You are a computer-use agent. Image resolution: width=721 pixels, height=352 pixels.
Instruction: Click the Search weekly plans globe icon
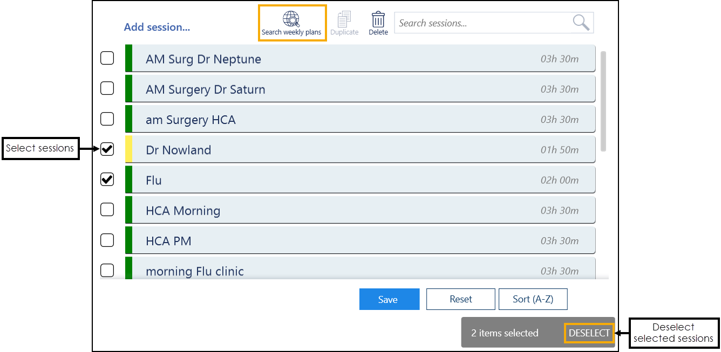291,19
